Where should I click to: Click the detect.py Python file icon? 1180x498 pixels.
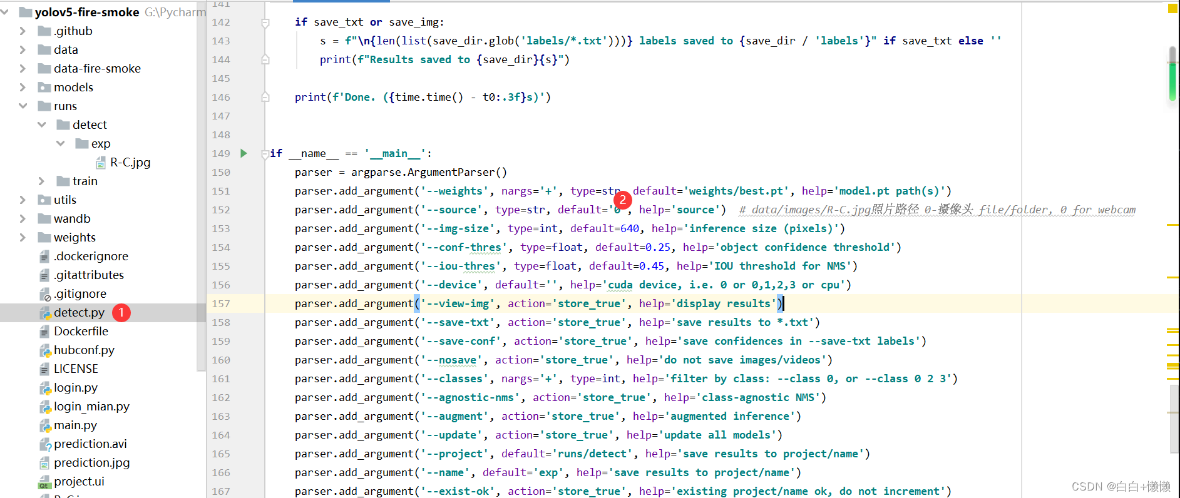tap(44, 313)
